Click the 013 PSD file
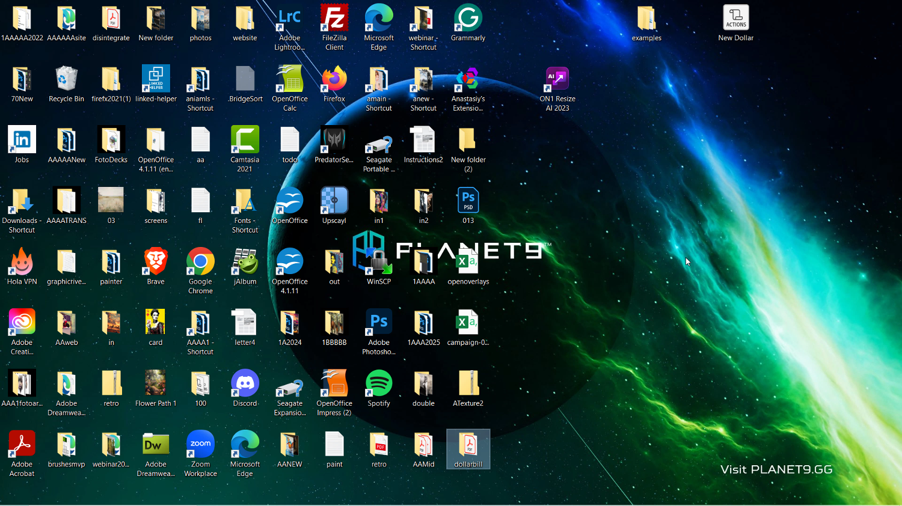The width and height of the screenshot is (902, 506). pos(468,201)
